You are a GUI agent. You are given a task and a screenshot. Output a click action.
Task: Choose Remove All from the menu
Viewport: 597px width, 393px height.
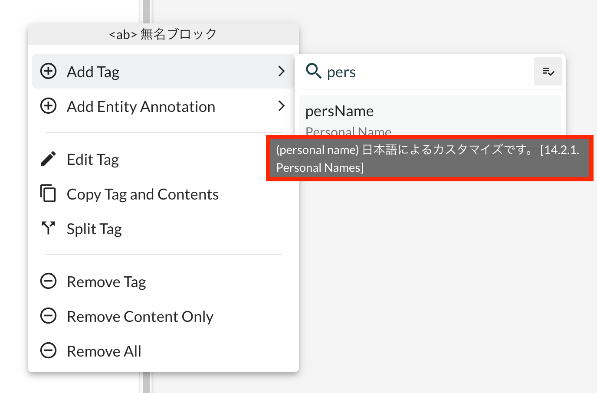[x=163, y=351]
